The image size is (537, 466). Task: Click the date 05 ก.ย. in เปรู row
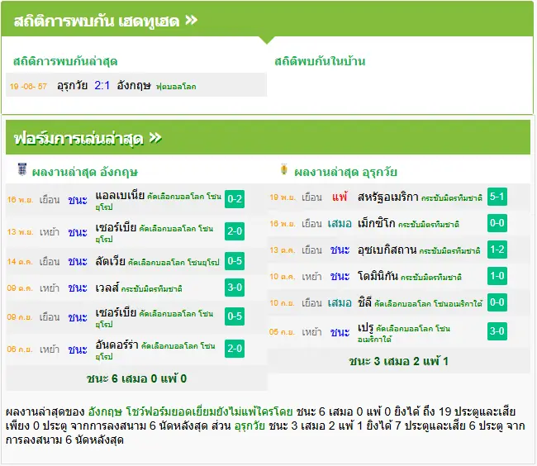point(282,332)
